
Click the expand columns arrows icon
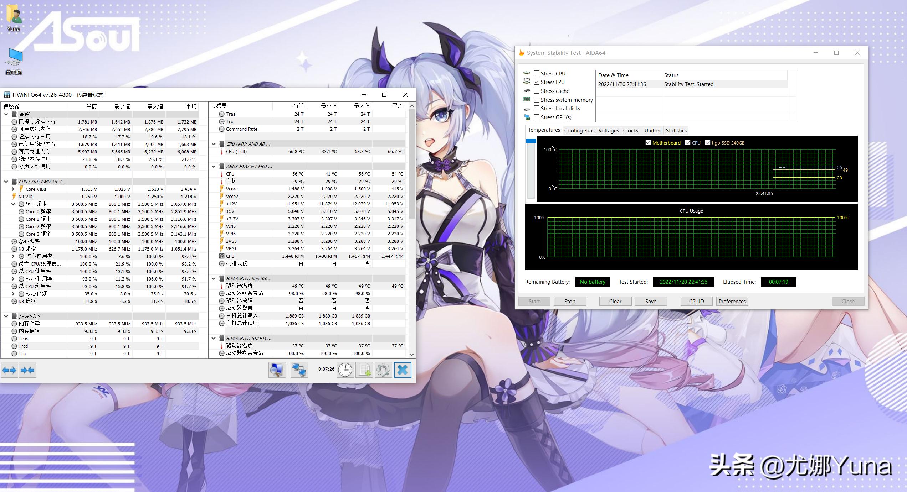tap(9, 370)
